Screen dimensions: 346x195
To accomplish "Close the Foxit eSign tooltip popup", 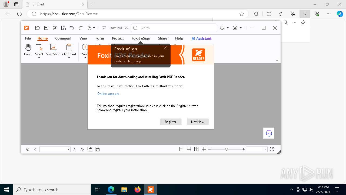I will 165,48.
